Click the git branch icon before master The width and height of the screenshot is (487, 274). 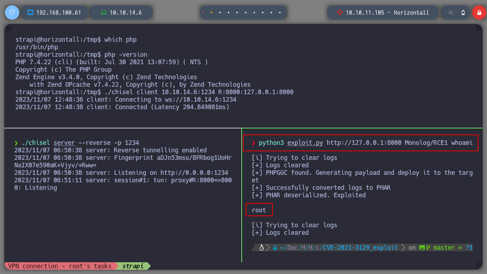(429, 247)
